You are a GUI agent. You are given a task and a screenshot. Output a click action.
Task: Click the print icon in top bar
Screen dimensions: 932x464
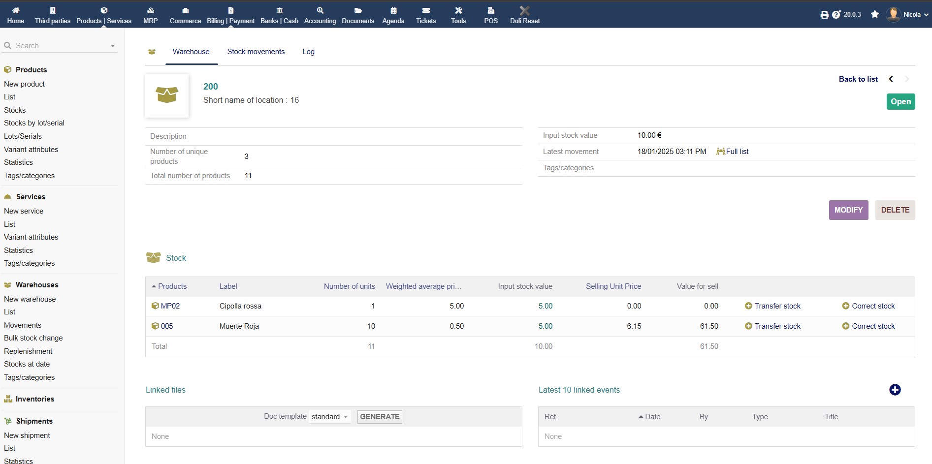click(824, 15)
